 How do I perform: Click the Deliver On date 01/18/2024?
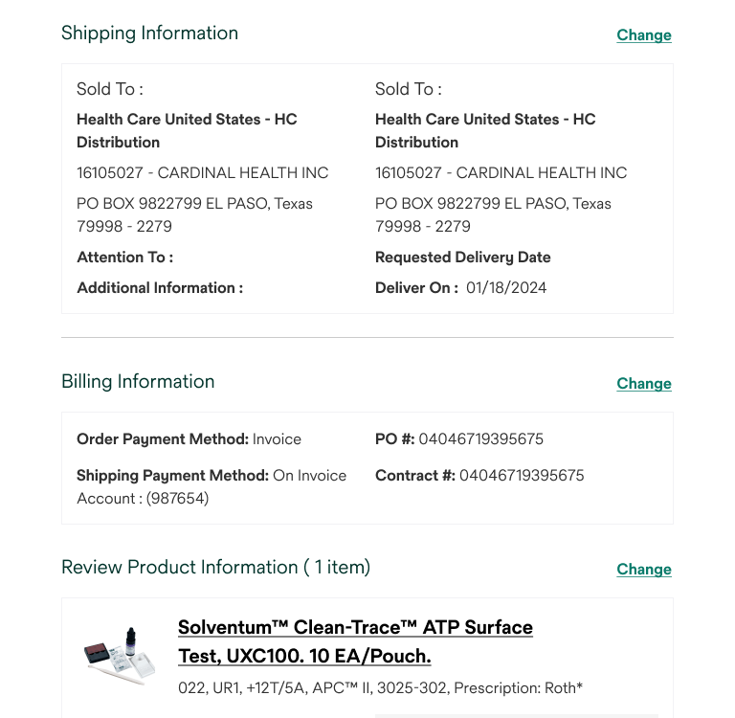coord(506,288)
